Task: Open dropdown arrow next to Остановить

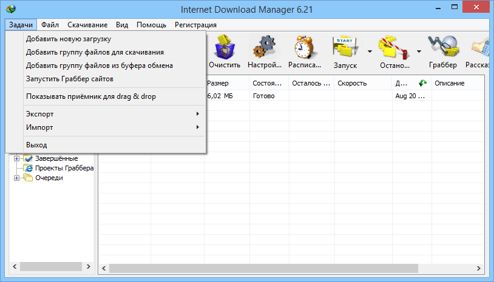Action: pos(419,52)
